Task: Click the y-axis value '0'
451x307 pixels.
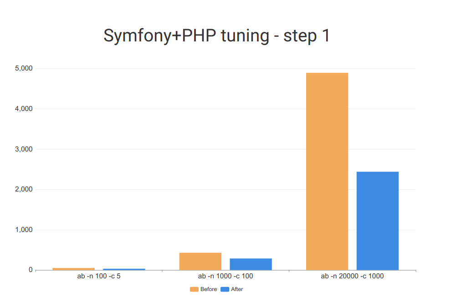Action: [x=31, y=270]
